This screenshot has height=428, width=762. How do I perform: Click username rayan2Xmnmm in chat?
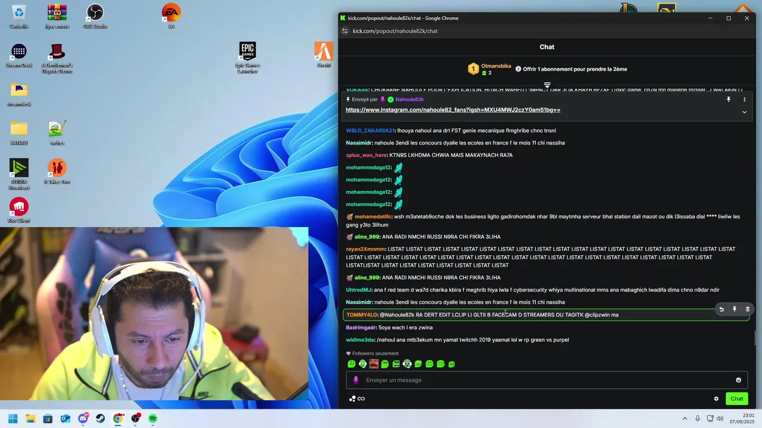click(366, 249)
